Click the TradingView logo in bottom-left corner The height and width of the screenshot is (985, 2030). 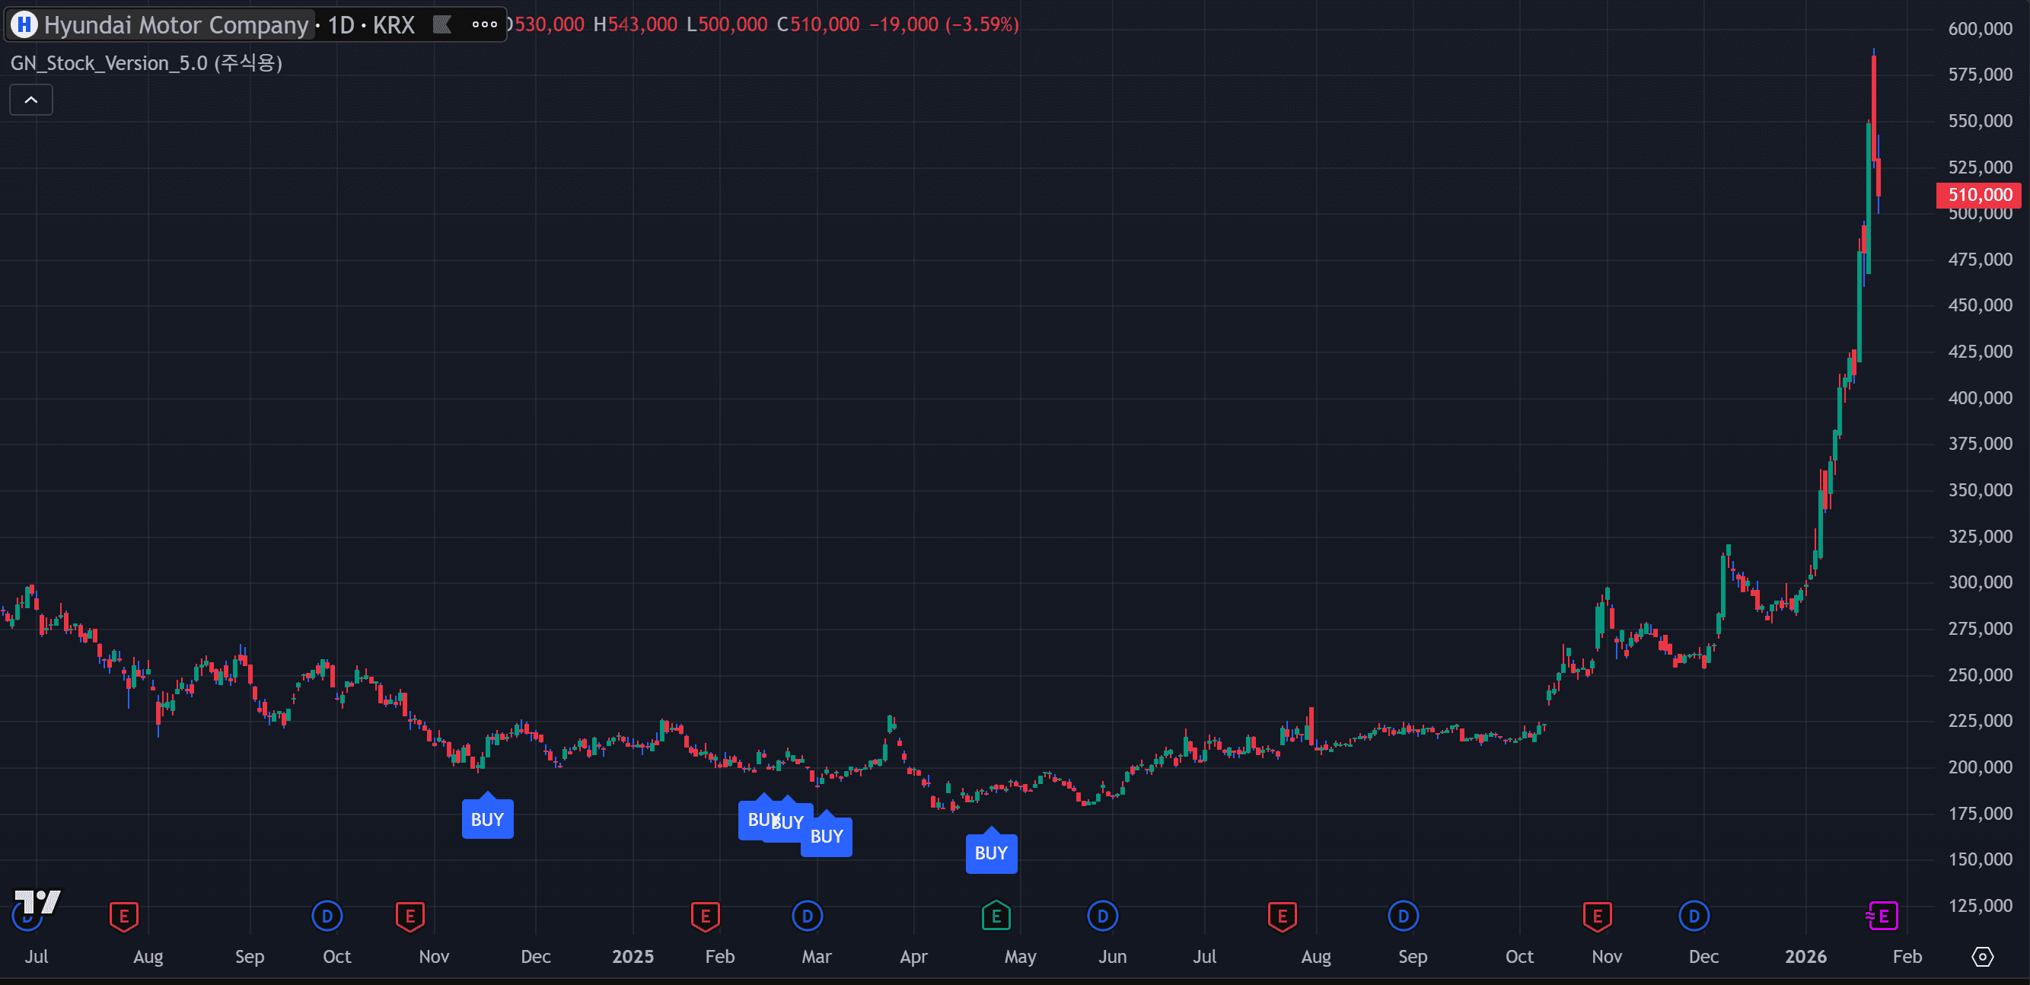(37, 902)
